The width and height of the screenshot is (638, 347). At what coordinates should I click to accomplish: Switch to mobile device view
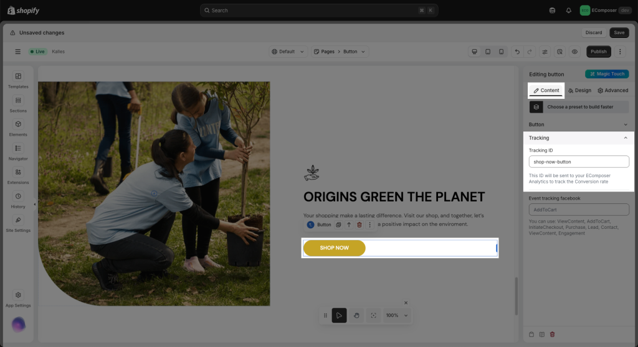501,52
